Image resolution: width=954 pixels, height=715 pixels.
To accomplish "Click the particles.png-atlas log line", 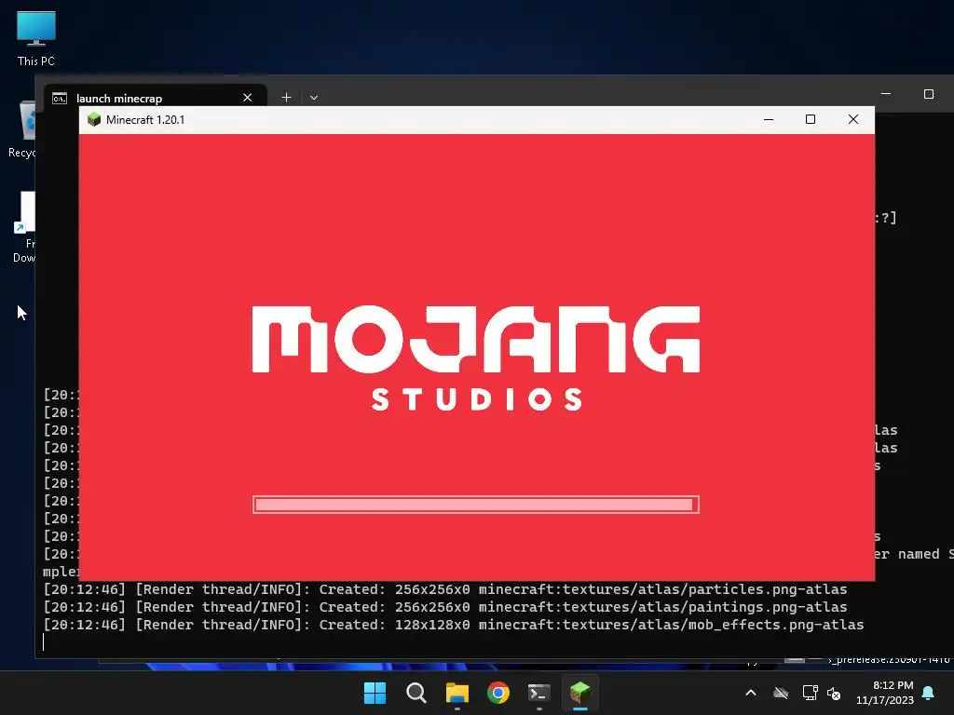I will [444, 589].
